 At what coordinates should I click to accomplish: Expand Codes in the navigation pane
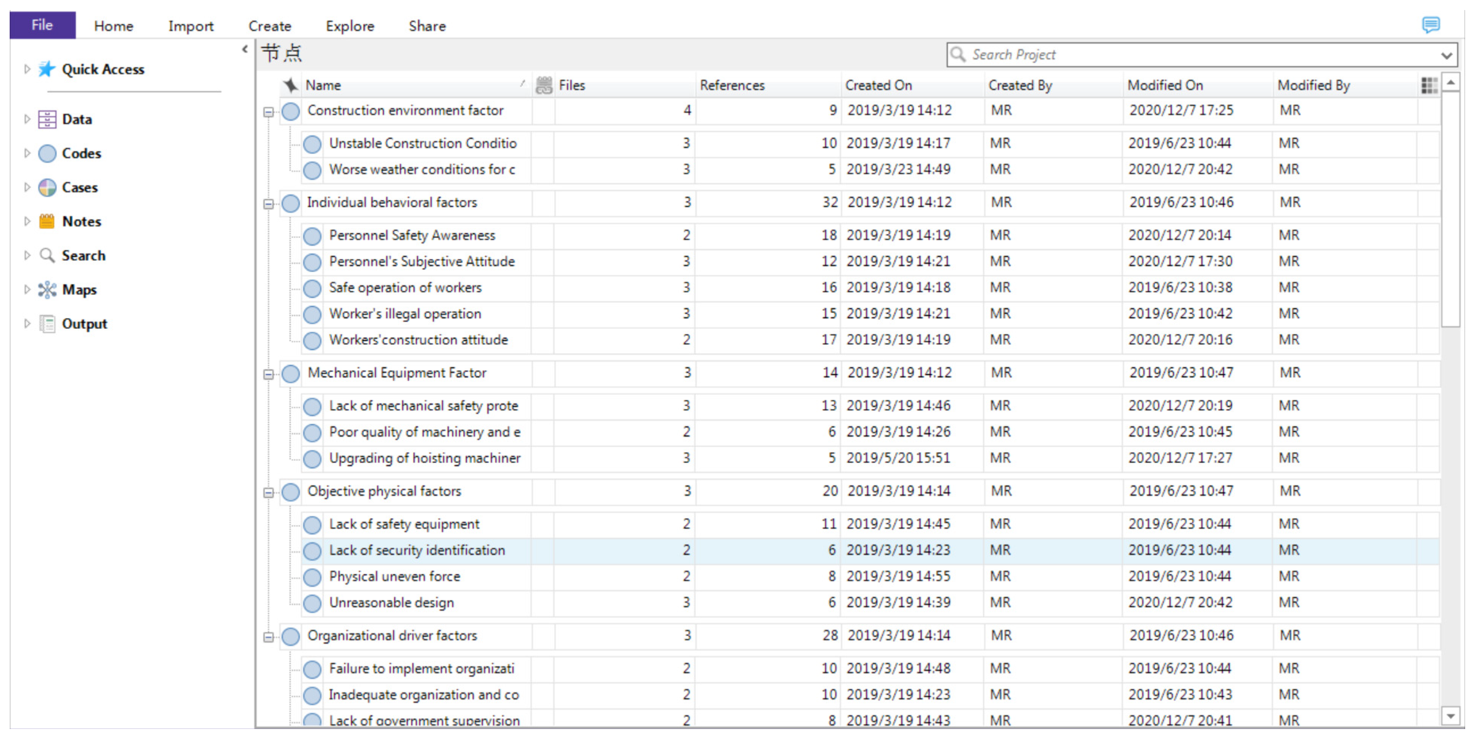27,153
